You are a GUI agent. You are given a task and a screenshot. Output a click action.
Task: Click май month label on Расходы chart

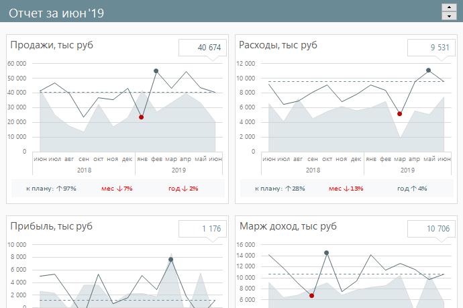[x=429, y=159]
